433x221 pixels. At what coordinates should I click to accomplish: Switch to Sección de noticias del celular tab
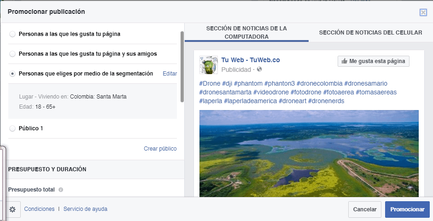(371, 33)
